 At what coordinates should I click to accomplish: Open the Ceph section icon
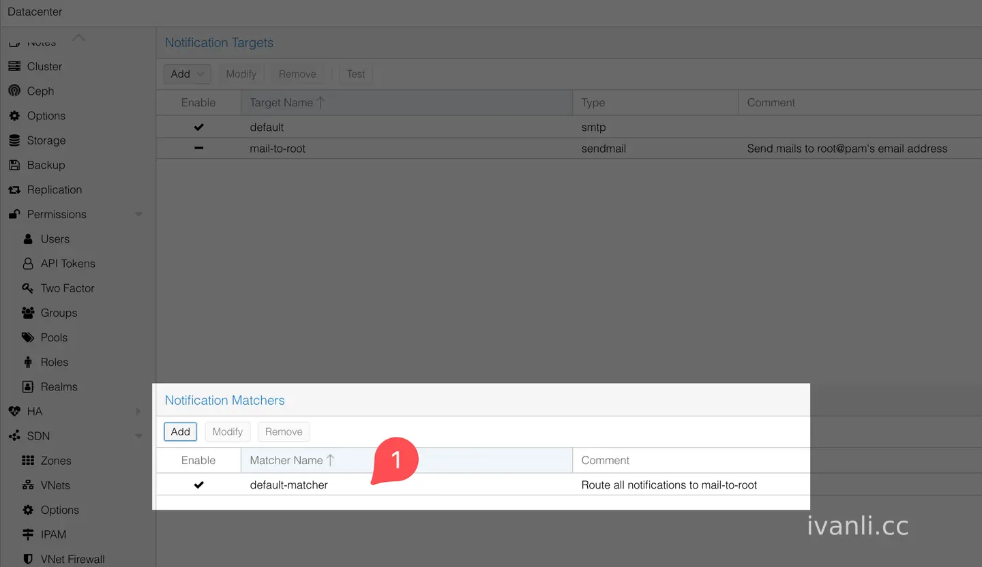click(14, 91)
